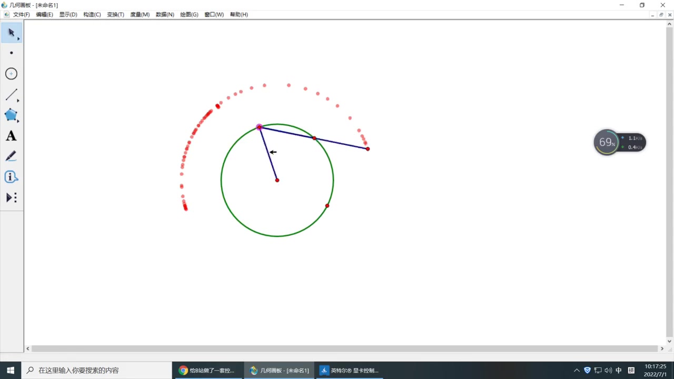The height and width of the screenshot is (379, 674).
Task: Open the 构造(C) menu
Action: [92, 15]
